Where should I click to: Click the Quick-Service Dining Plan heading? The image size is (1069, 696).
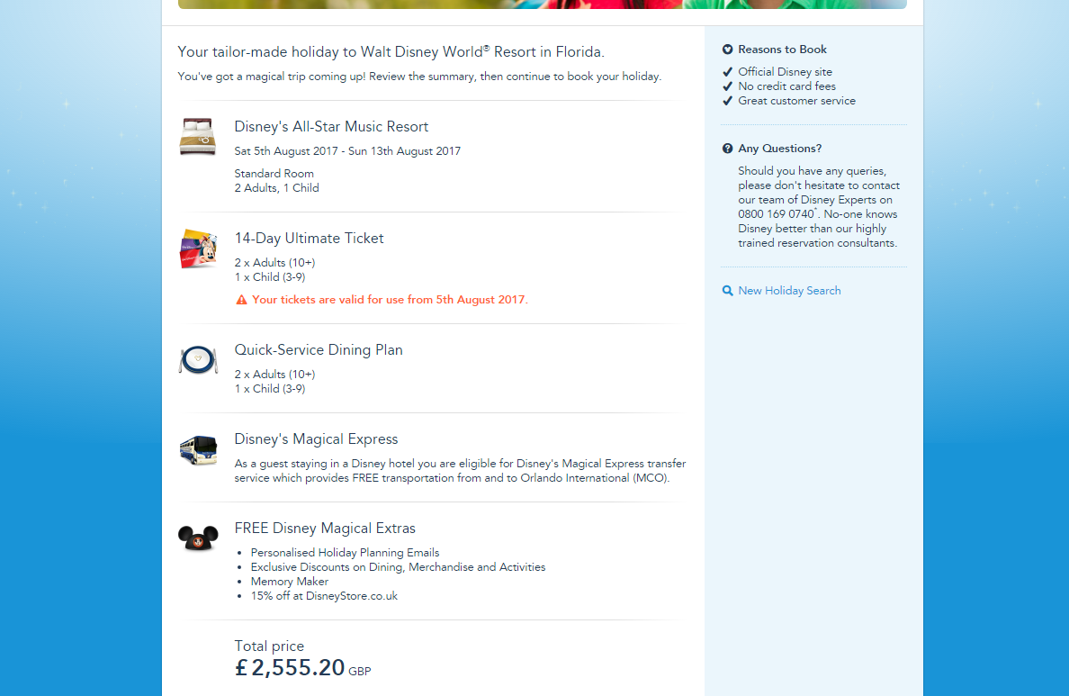(319, 350)
